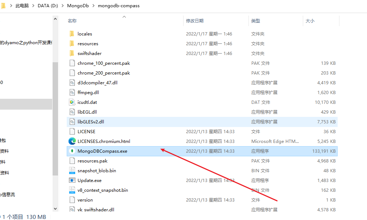Navigate to 此电脑 breadcrumb
This screenshot has height=220, width=367.
[x=22, y=5]
